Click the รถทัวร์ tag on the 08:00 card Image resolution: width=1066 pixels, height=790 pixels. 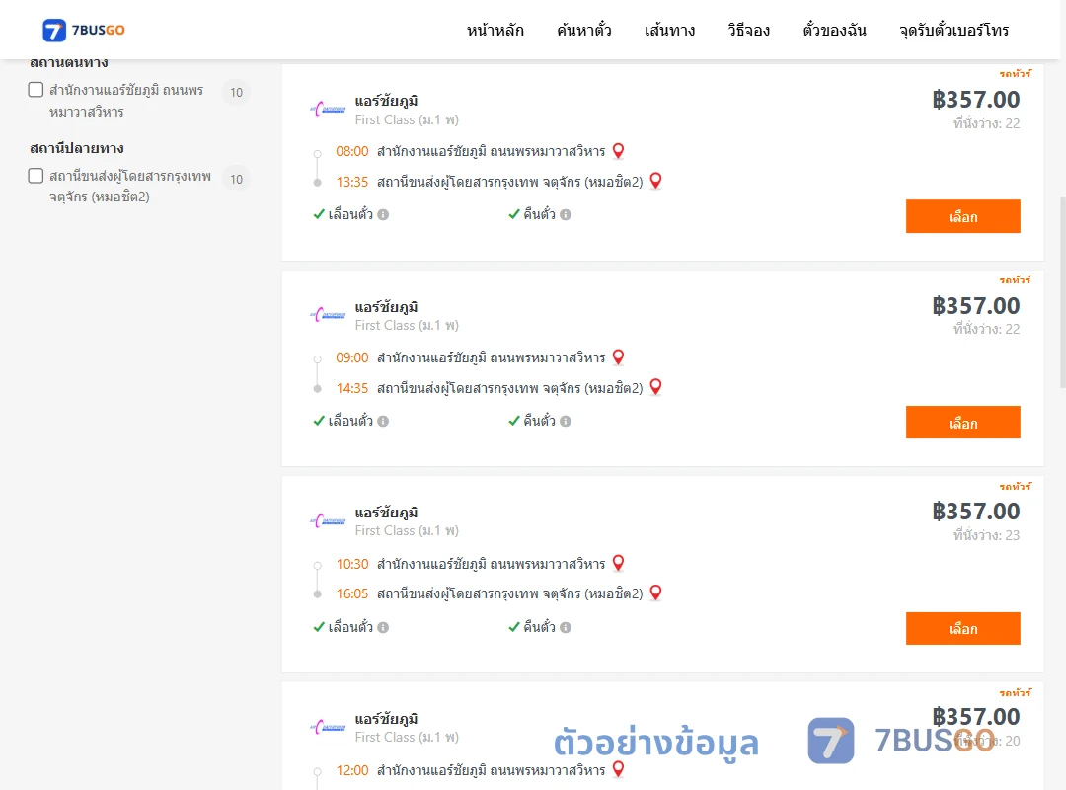(1015, 73)
